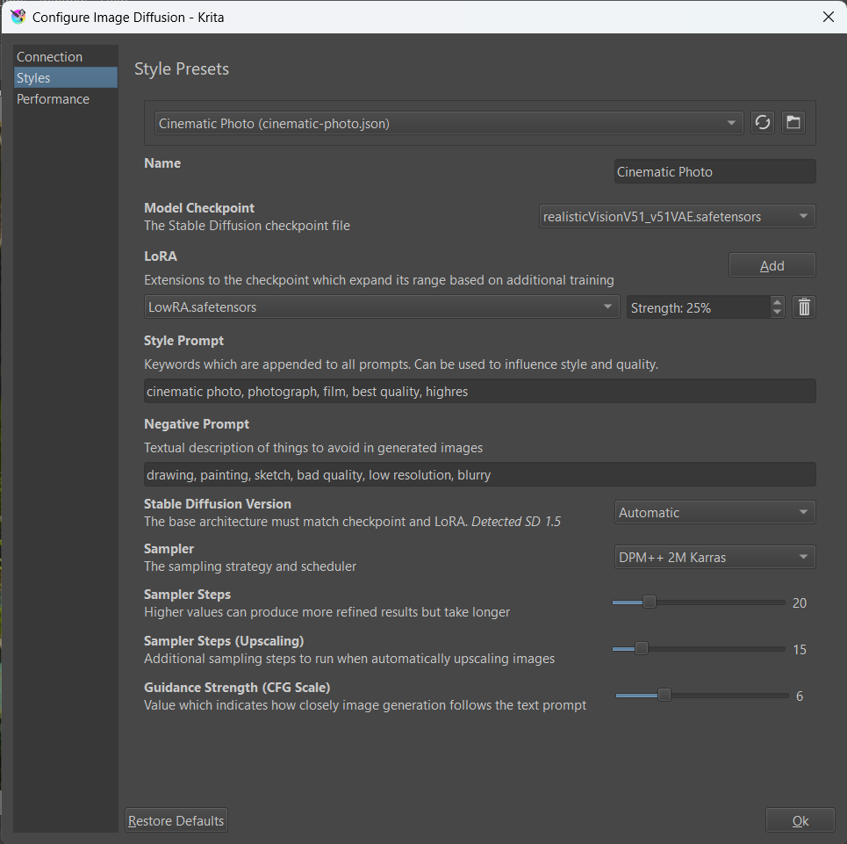This screenshot has height=844, width=847.
Task: Close the Configure Image Diffusion dialog
Action: coord(828,17)
